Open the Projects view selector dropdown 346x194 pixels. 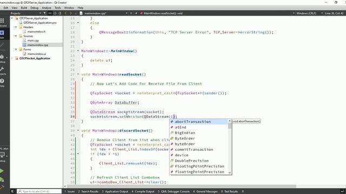click(x=25, y=13)
